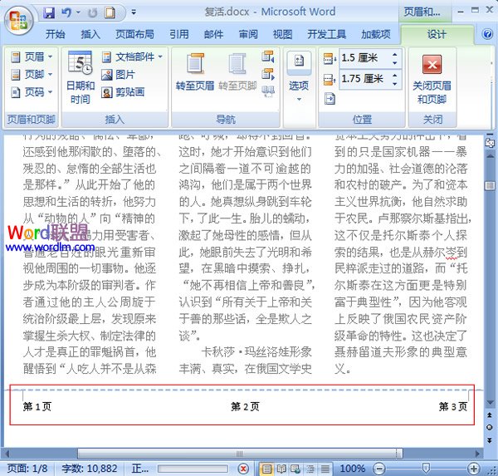
Task: Toggle the ruler icon above the scrollbar
Action: pos(490,142)
